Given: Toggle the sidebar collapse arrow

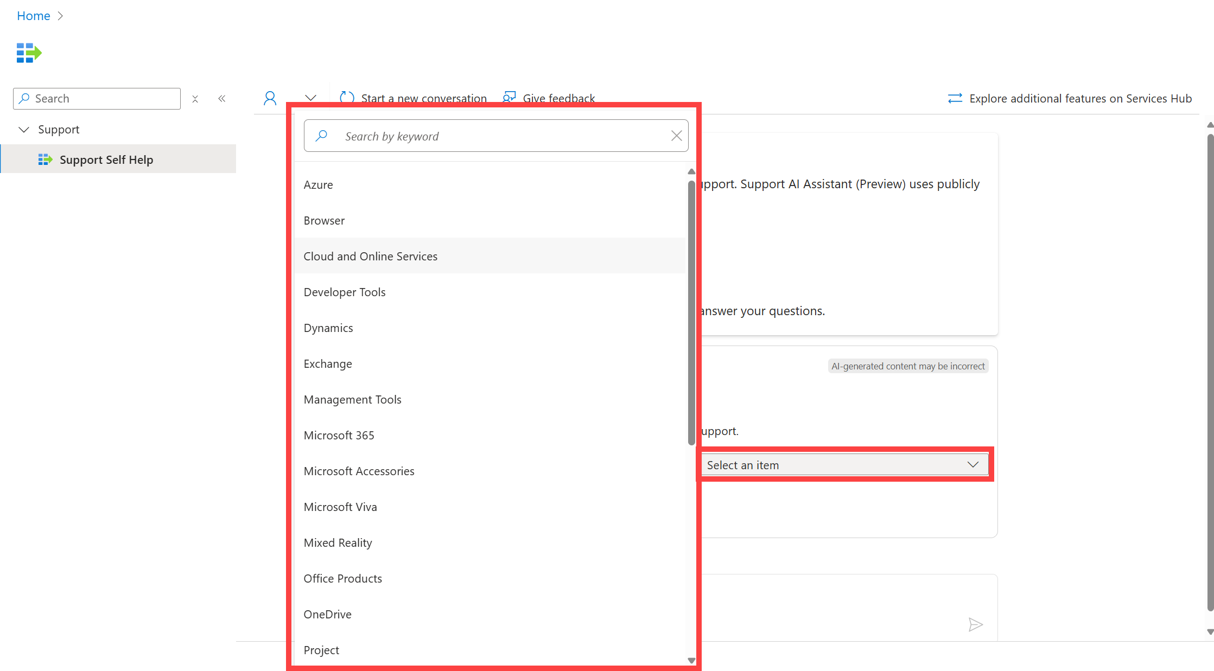Looking at the screenshot, I should tap(223, 98).
